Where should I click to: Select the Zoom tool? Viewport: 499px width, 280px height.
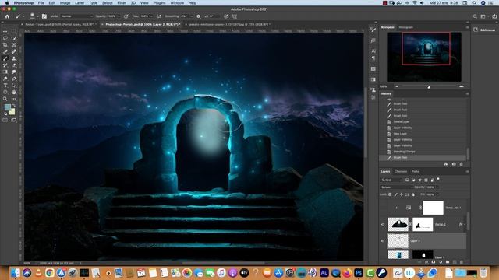(5, 99)
